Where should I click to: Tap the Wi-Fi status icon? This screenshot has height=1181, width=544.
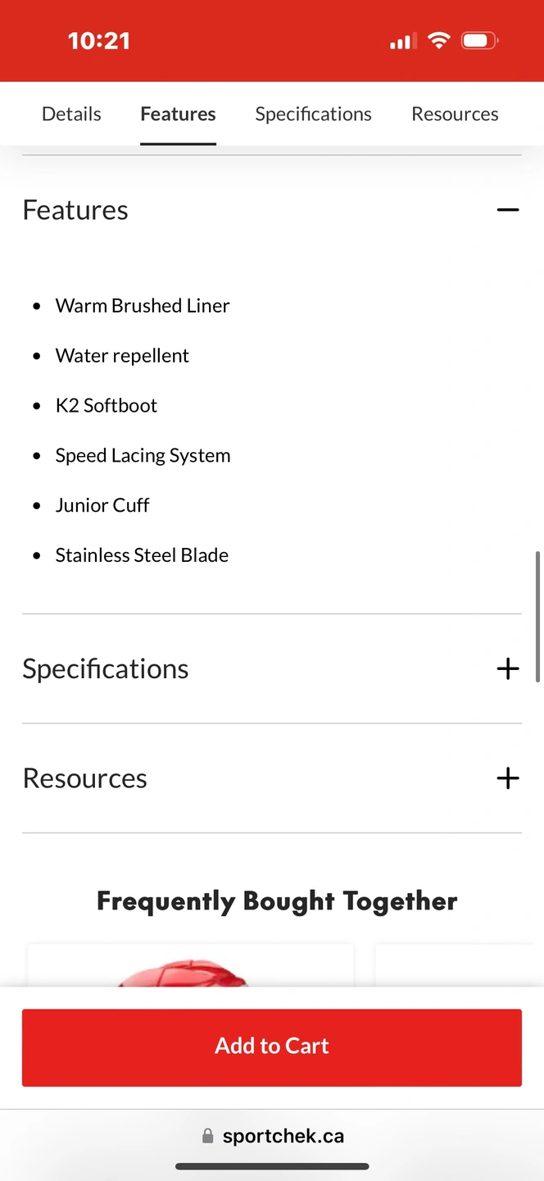[439, 40]
